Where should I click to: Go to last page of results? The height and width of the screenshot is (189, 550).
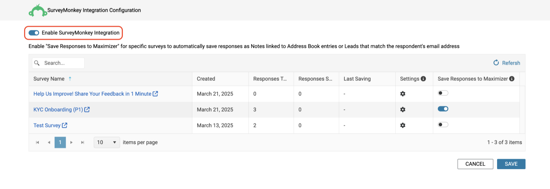82,142
